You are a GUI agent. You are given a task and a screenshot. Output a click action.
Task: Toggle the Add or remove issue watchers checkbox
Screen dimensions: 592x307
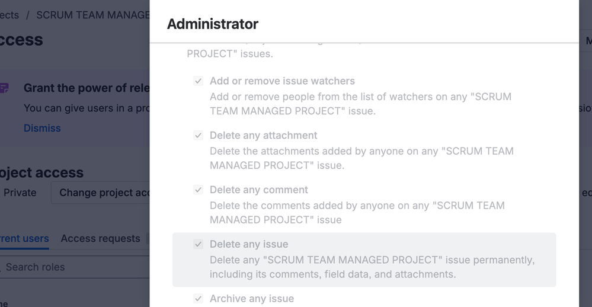[x=199, y=81]
